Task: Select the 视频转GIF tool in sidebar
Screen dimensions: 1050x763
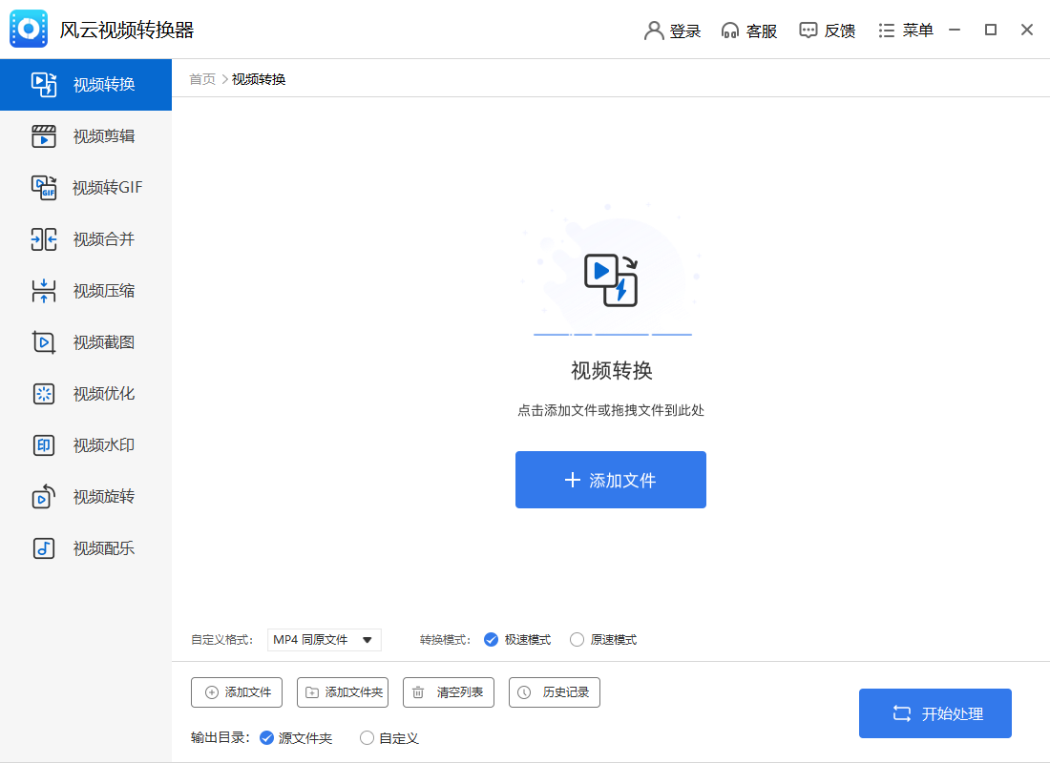Action: pyautogui.click(x=84, y=187)
